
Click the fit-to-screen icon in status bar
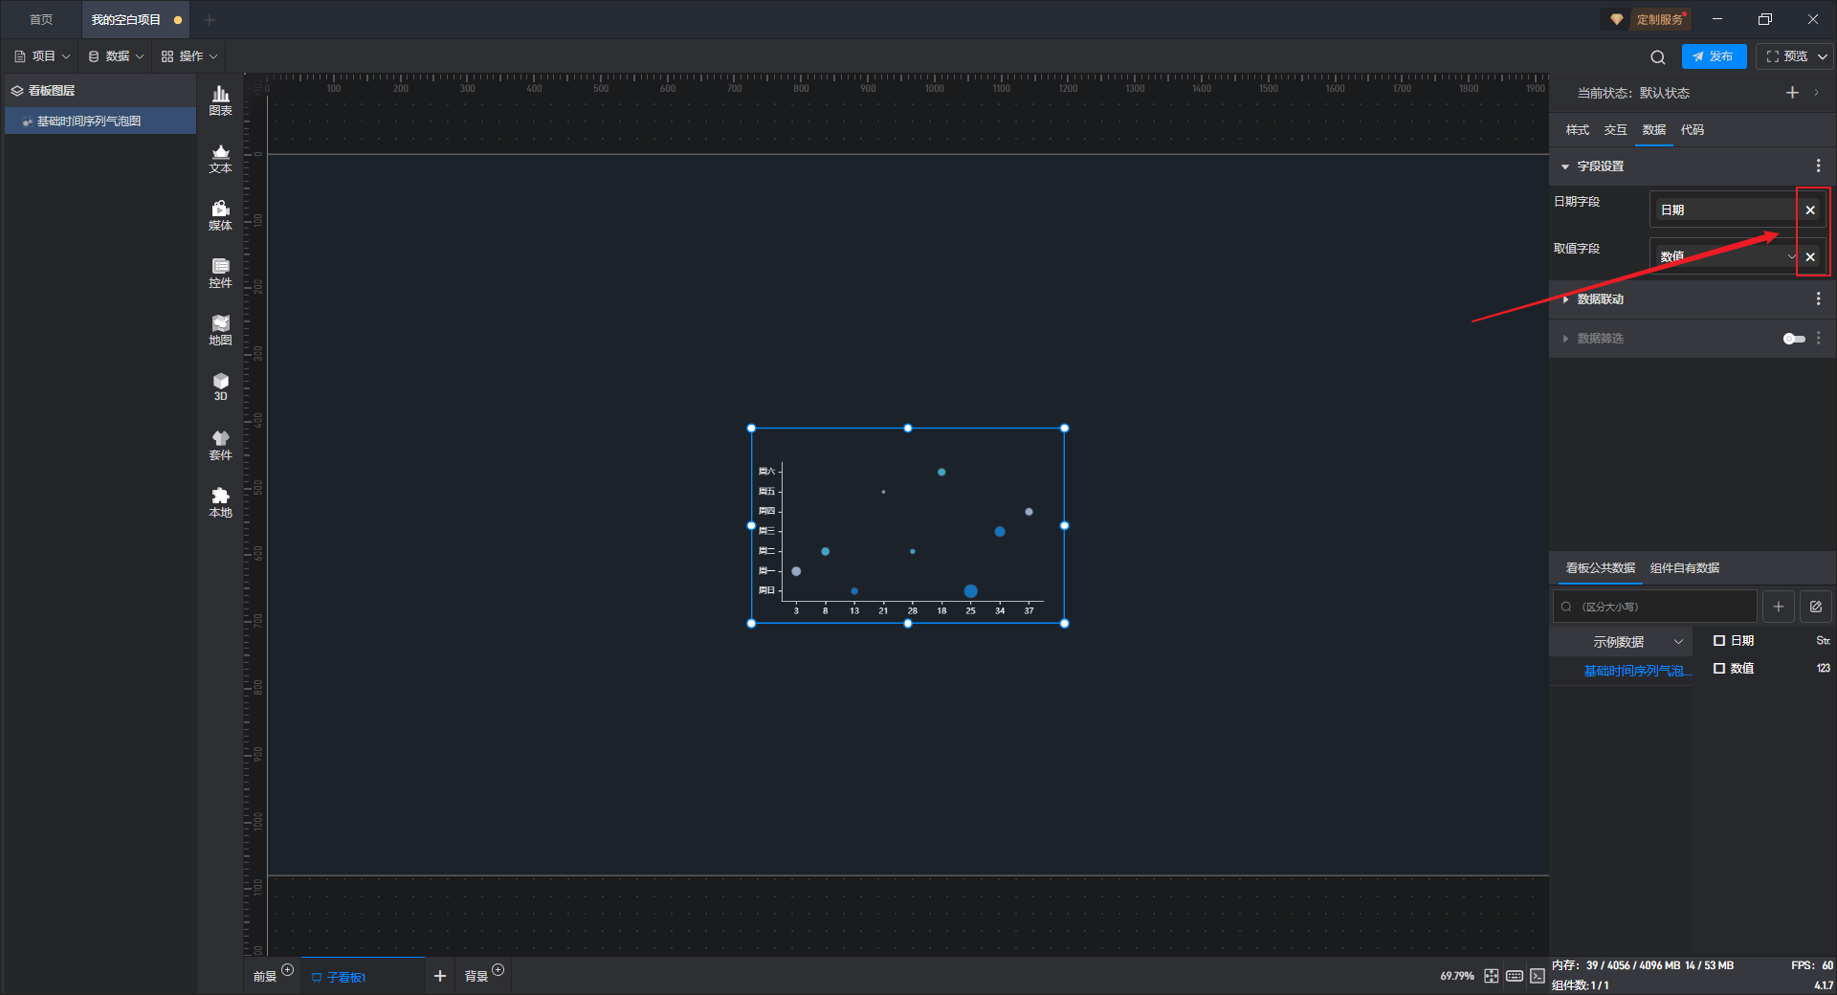(x=1491, y=976)
